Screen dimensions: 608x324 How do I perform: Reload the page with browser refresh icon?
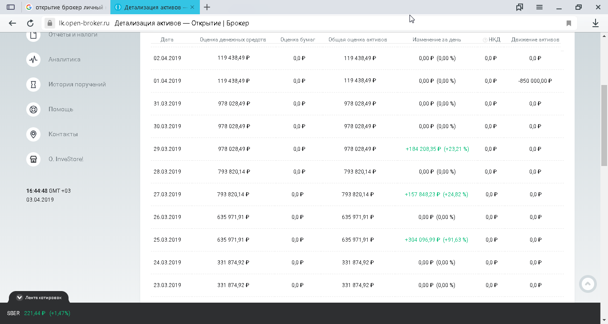click(x=30, y=23)
